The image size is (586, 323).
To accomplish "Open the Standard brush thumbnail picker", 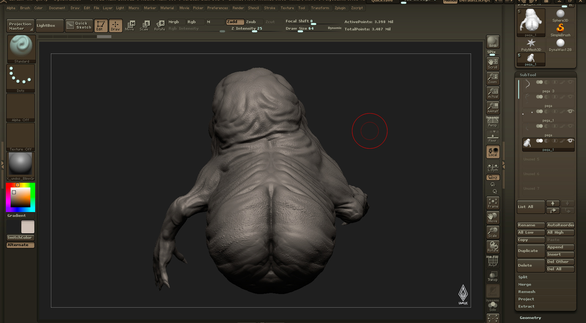I will point(21,49).
